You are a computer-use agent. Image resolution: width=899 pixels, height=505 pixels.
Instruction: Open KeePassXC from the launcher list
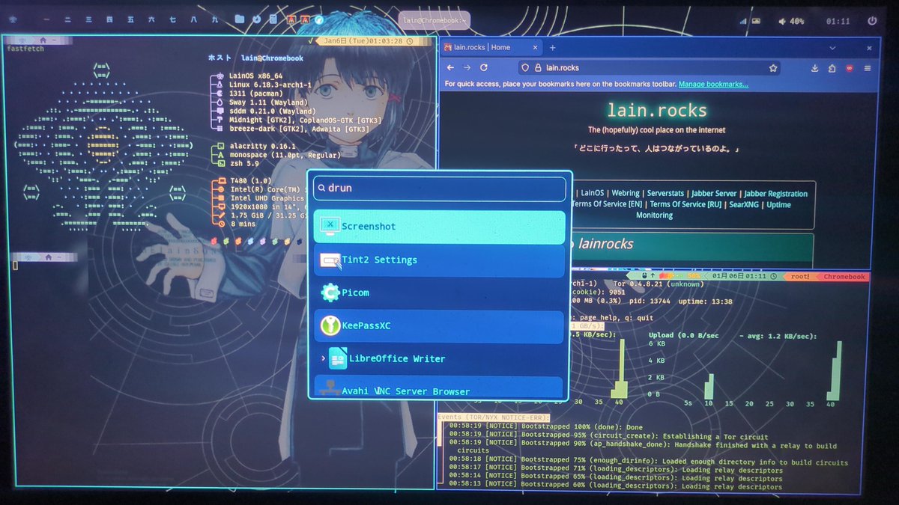(439, 325)
